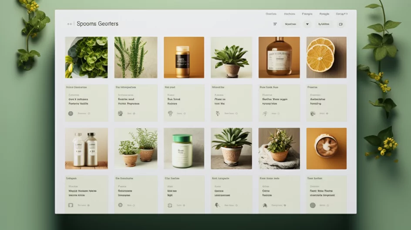Viewport: 411px width, 230px height.
Task: Open the sliced orange product thumbnail
Action: tap(326, 57)
